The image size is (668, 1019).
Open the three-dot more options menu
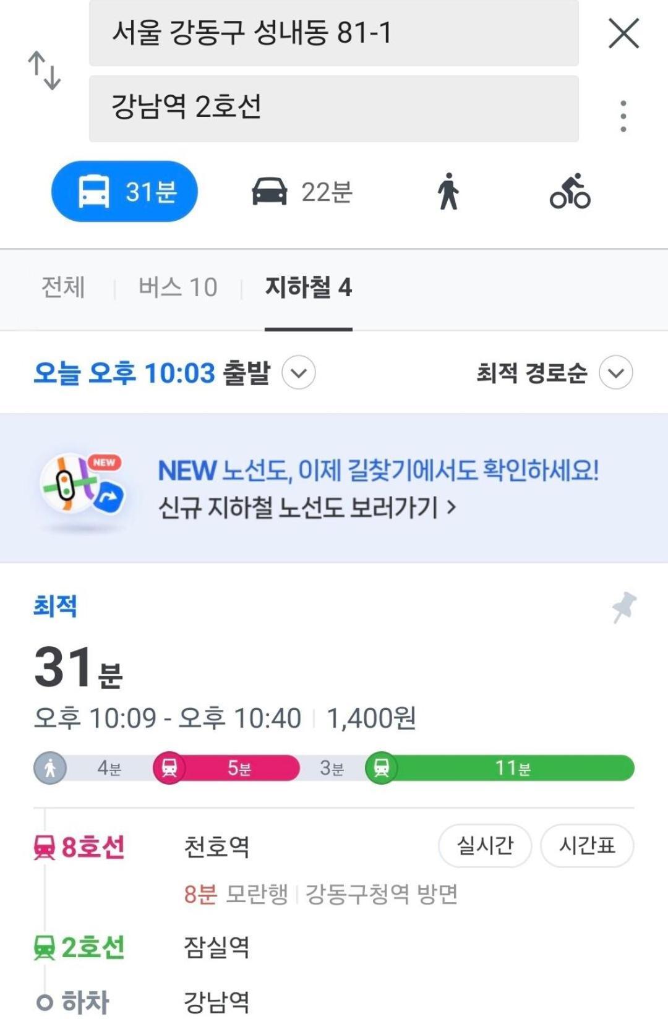coord(623,116)
